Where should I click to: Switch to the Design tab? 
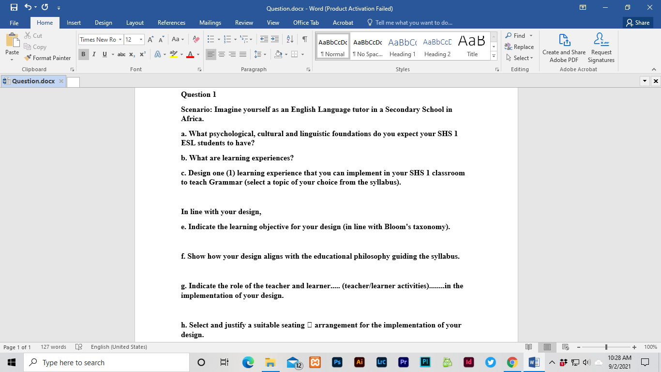104,23
